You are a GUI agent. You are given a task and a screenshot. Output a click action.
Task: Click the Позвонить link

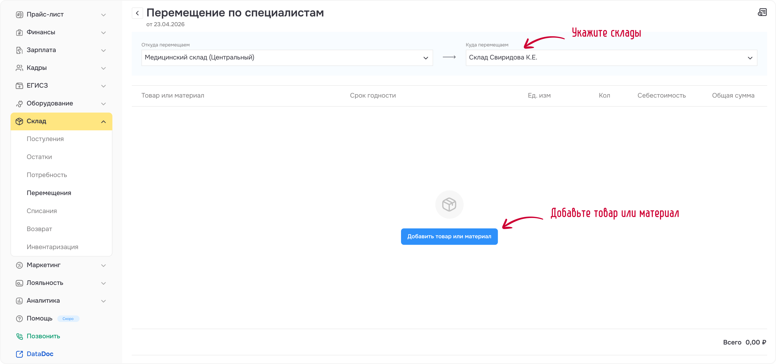click(43, 336)
